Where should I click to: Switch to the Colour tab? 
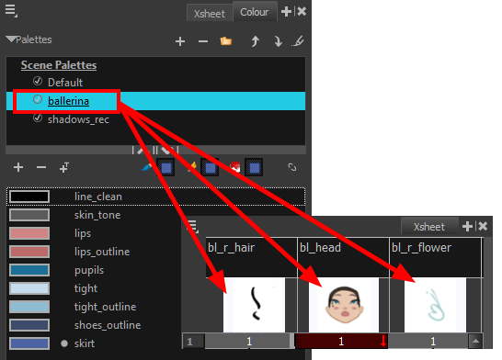coord(255,12)
